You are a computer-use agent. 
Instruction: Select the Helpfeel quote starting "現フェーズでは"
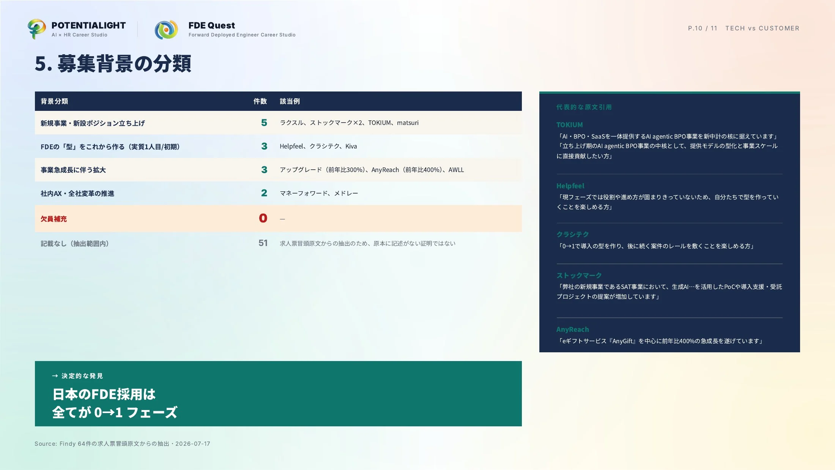[x=668, y=202]
